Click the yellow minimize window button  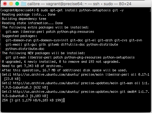pyautogui.click(x=11, y=4)
